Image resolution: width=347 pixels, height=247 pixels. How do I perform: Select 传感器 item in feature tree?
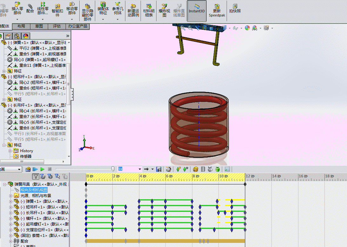[x=26, y=156]
